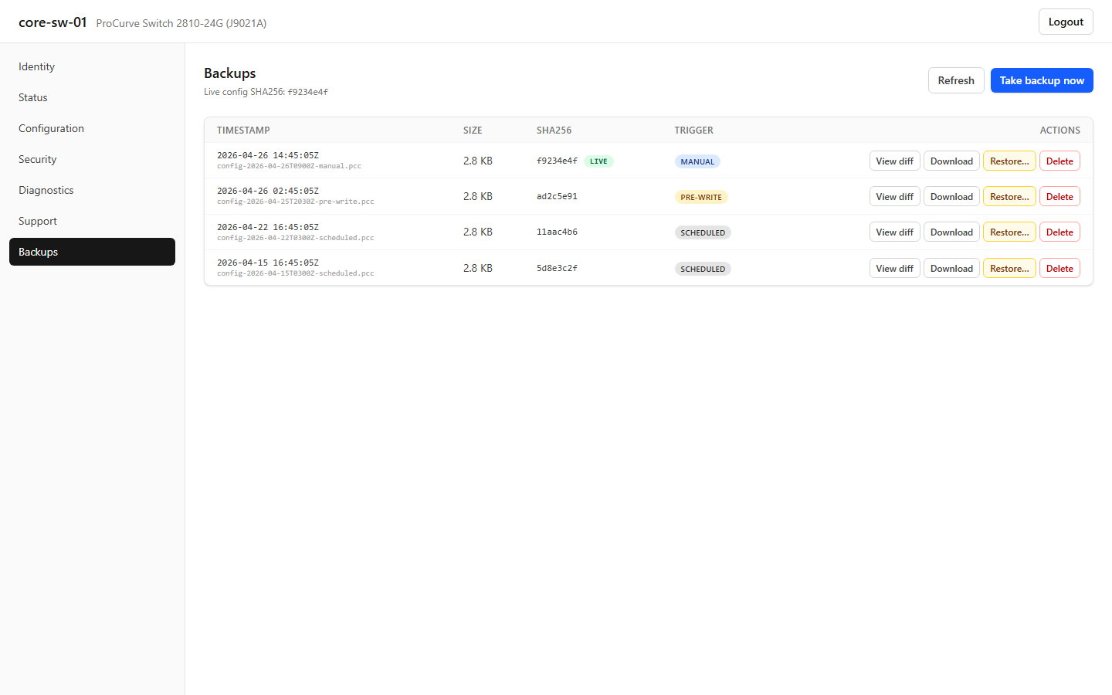Restore backup 11aac4b6
The width and height of the screenshot is (1112, 695).
(x=1009, y=232)
